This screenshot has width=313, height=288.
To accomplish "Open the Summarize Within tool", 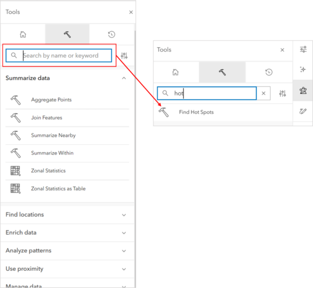I will pyautogui.click(x=52, y=153).
